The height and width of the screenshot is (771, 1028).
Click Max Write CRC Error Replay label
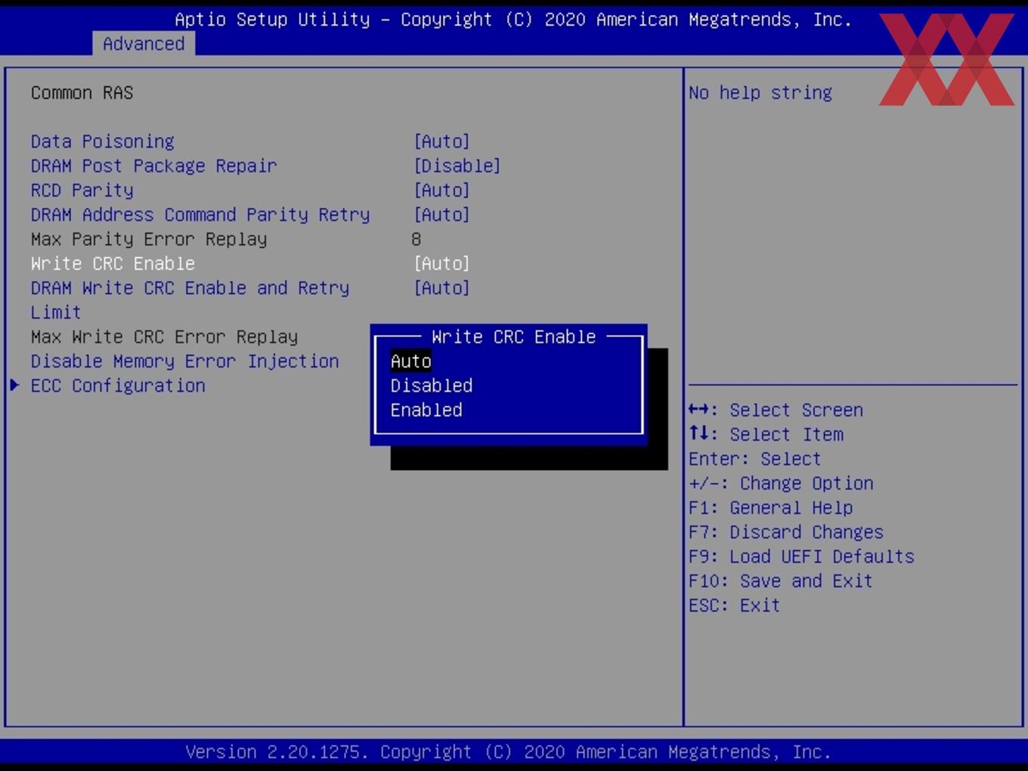[164, 336]
